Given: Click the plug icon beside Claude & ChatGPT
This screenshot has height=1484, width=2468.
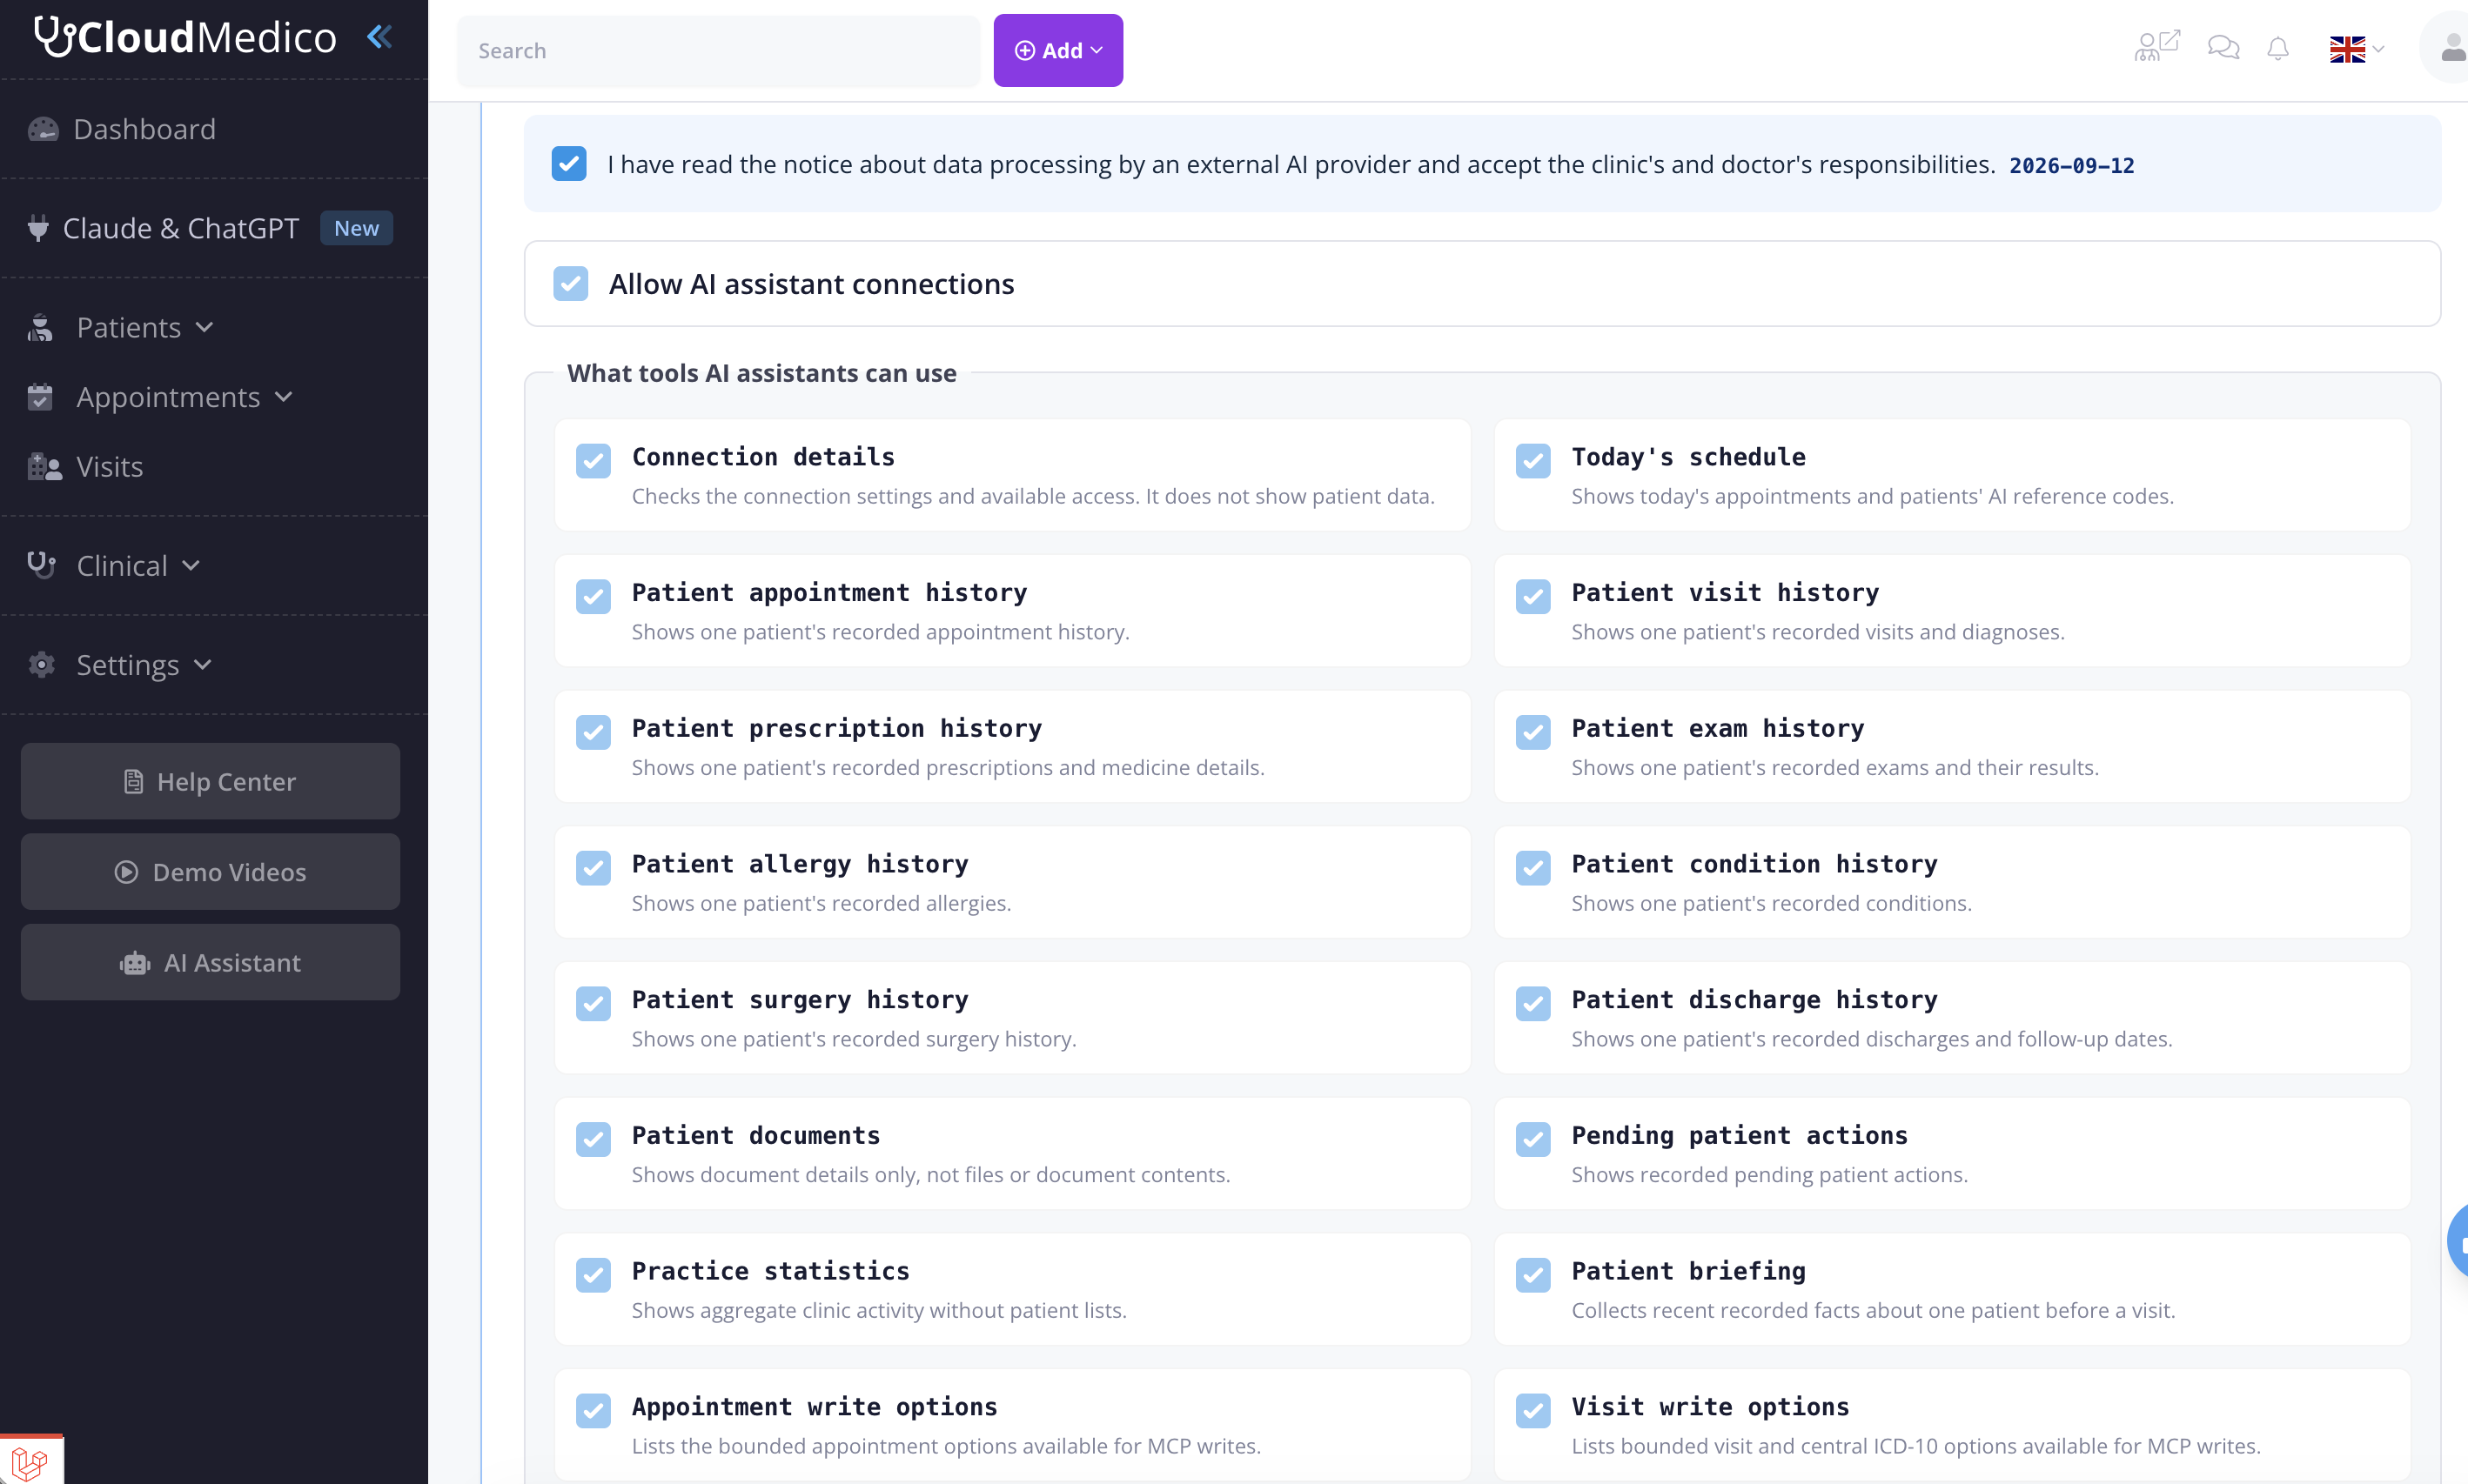Looking at the screenshot, I should coord(38,228).
